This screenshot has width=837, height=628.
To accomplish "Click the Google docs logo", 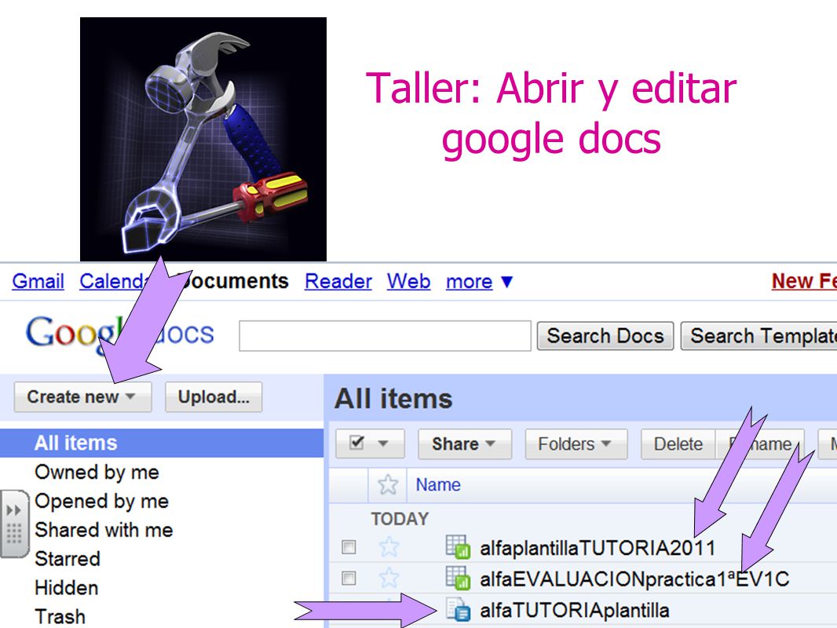I will coord(119,334).
